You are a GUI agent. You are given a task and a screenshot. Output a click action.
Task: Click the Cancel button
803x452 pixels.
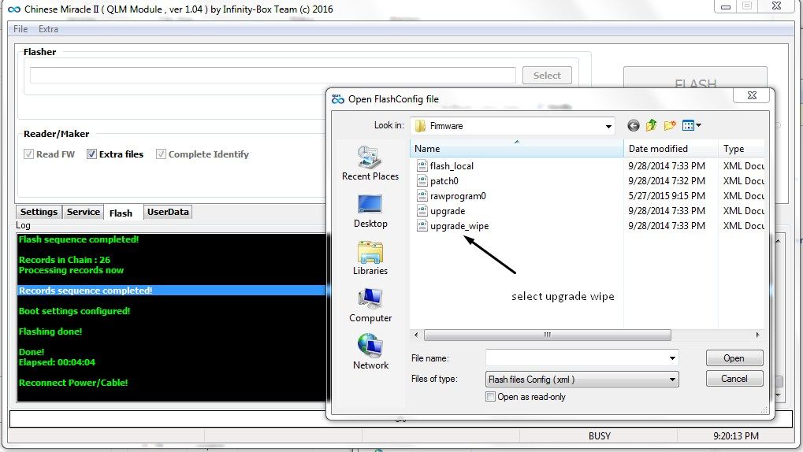[734, 379]
